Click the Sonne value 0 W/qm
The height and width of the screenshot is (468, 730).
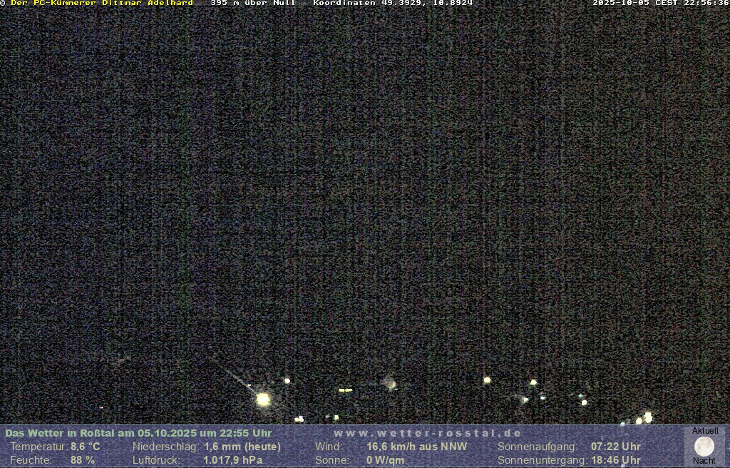(x=385, y=460)
